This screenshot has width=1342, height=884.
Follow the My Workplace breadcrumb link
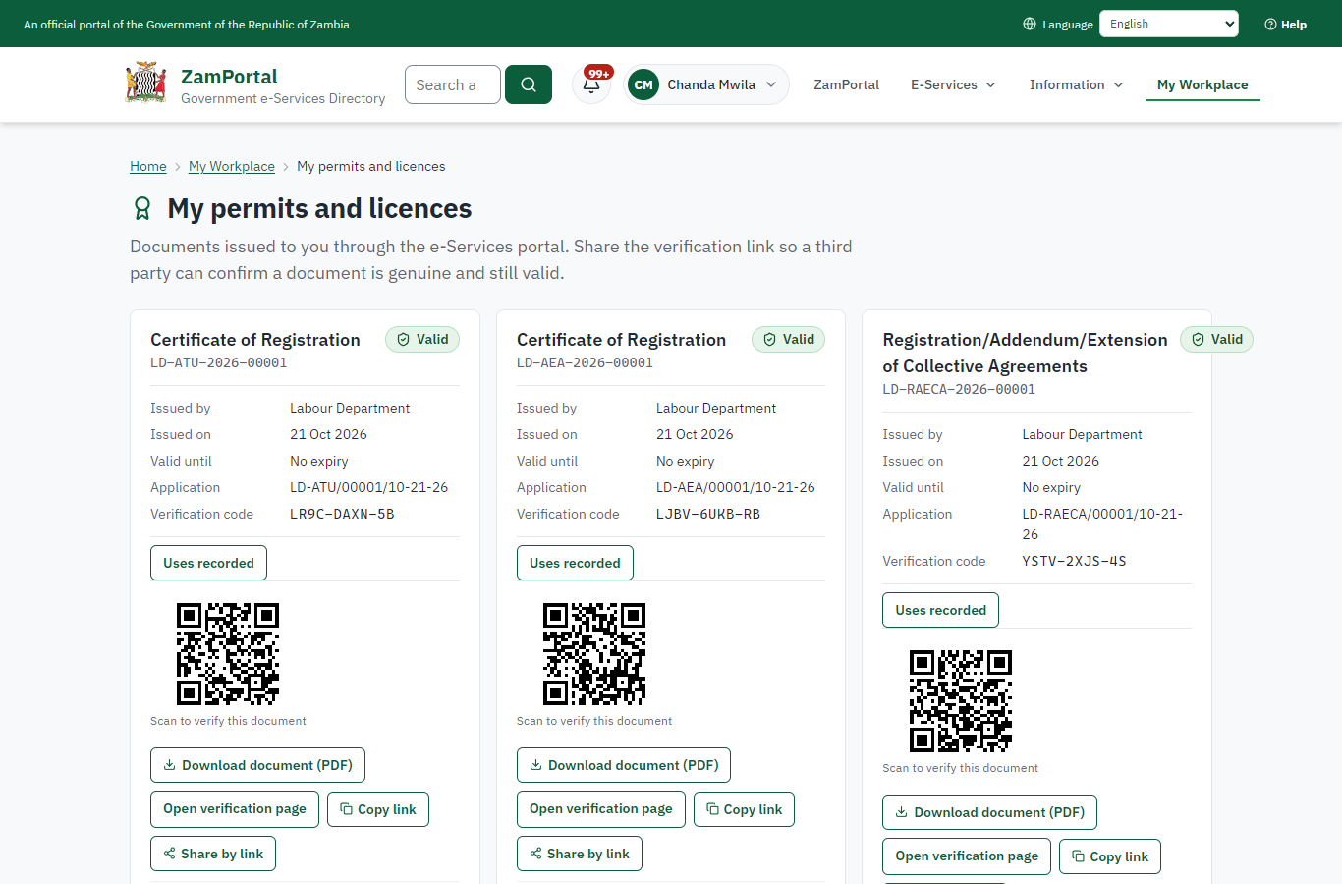point(232,166)
